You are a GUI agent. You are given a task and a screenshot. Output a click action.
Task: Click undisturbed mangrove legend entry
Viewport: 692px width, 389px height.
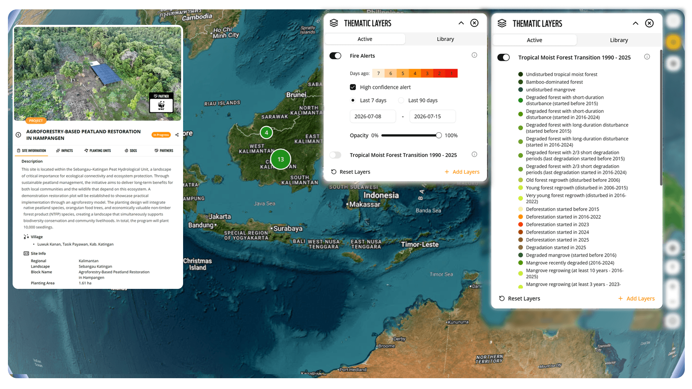tap(547, 90)
